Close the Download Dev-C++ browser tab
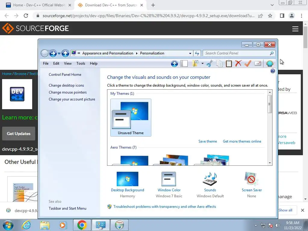308x231 pixels. 142,5
